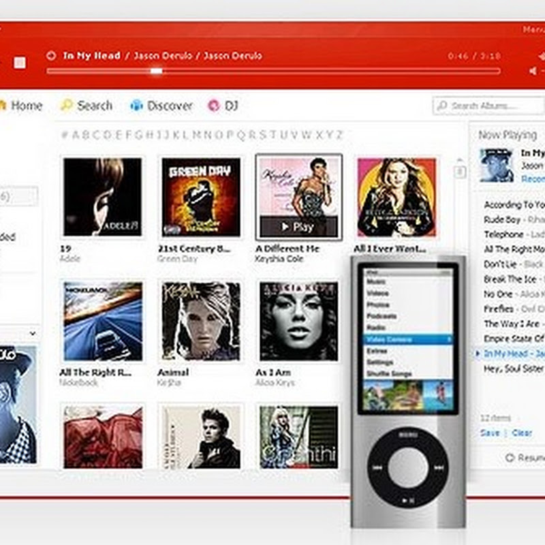Select Fireflies in the Now Playing list
The image size is (545, 545).
point(514,309)
